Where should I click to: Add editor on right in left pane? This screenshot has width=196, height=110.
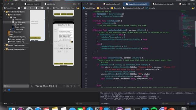(x=79, y=4)
